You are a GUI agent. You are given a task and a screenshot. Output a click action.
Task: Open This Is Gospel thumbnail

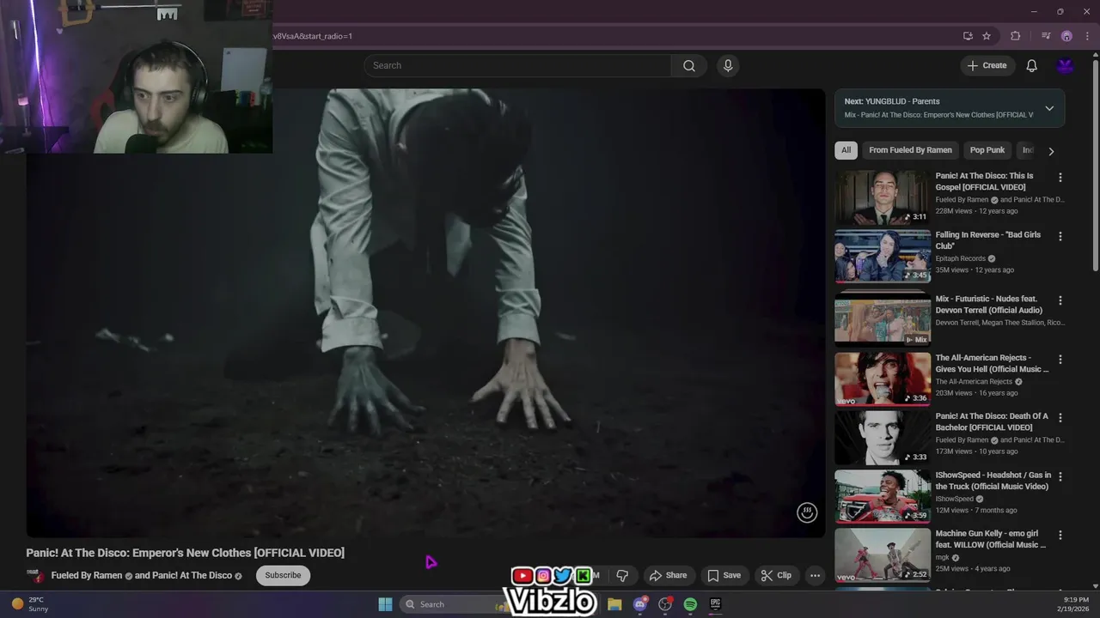883,197
